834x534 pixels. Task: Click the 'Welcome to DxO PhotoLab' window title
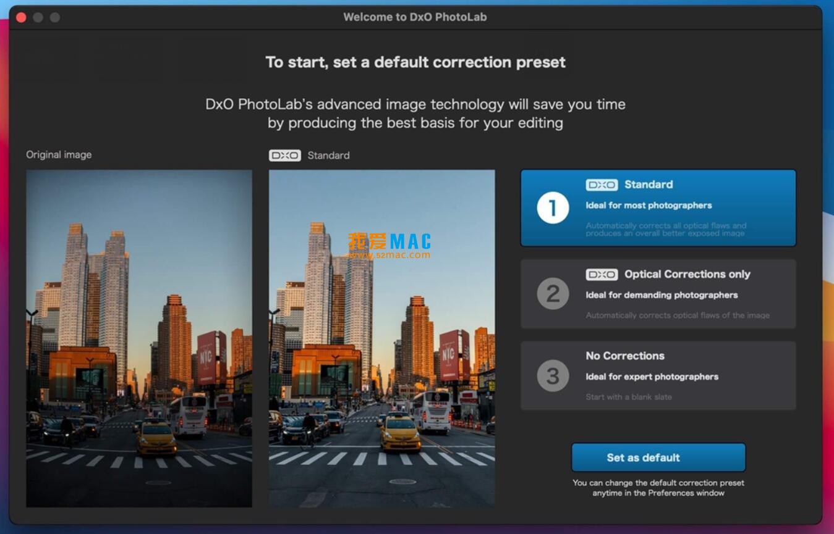click(415, 17)
